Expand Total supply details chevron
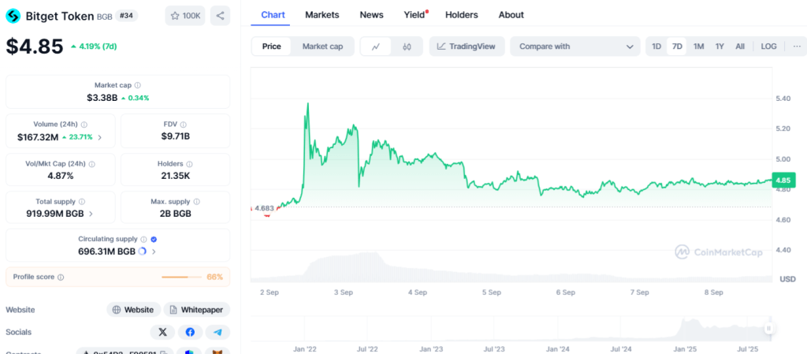This screenshot has height=354, width=807. (x=91, y=214)
